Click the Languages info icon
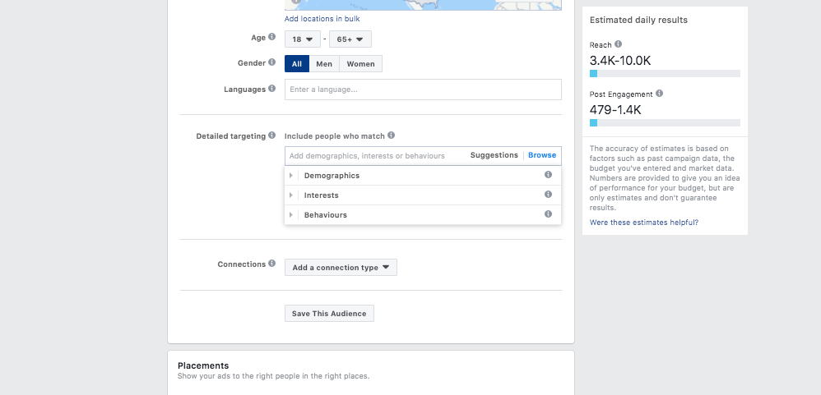The image size is (821, 395). pos(271,89)
